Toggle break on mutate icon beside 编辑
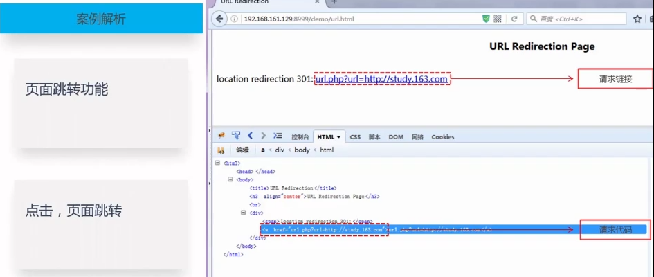 (221, 150)
